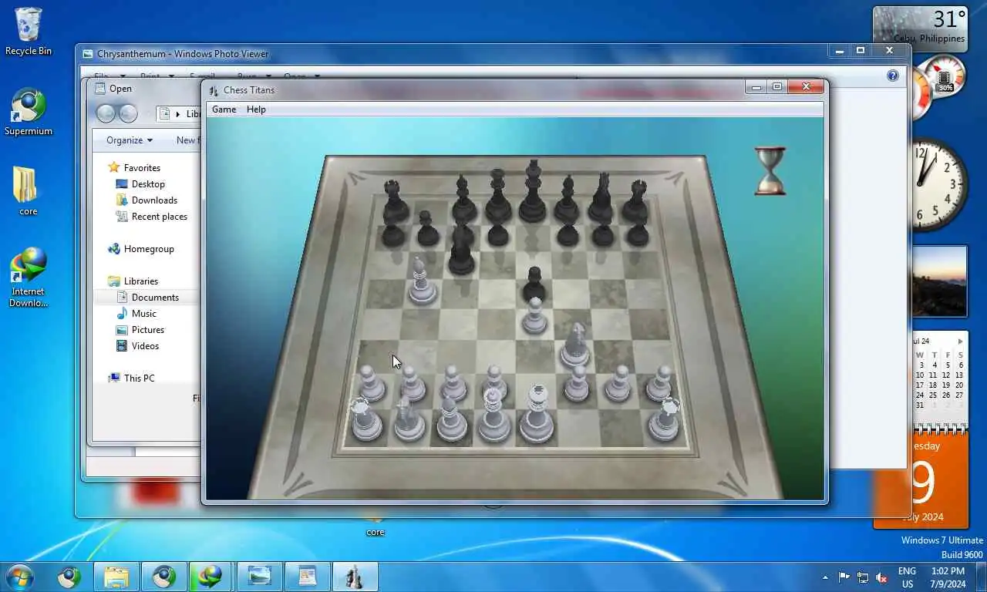Select the black rook on a8
The width and height of the screenshot is (987, 592).
[395, 202]
